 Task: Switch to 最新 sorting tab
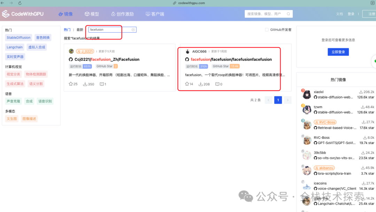click(80, 29)
